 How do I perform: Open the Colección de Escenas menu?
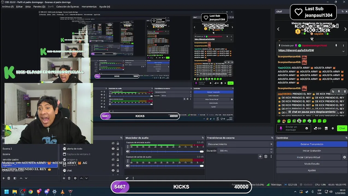pos(68,7)
